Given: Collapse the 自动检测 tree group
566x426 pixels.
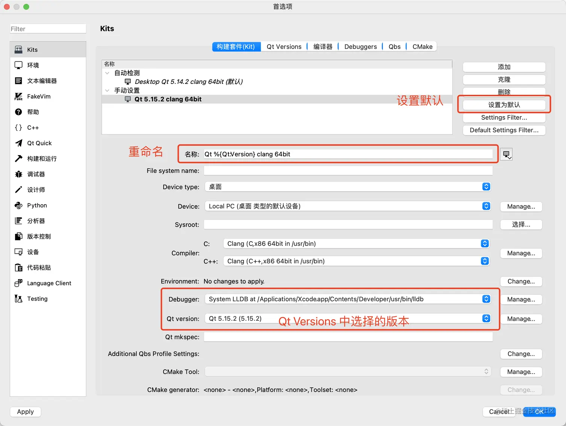Looking at the screenshot, I should pyautogui.click(x=107, y=73).
